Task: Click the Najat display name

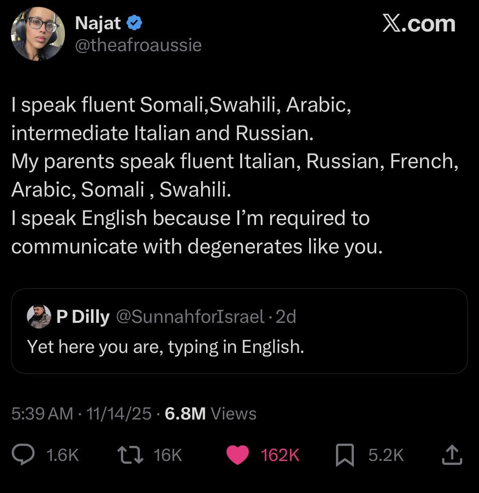Action: click(x=98, y=23)
